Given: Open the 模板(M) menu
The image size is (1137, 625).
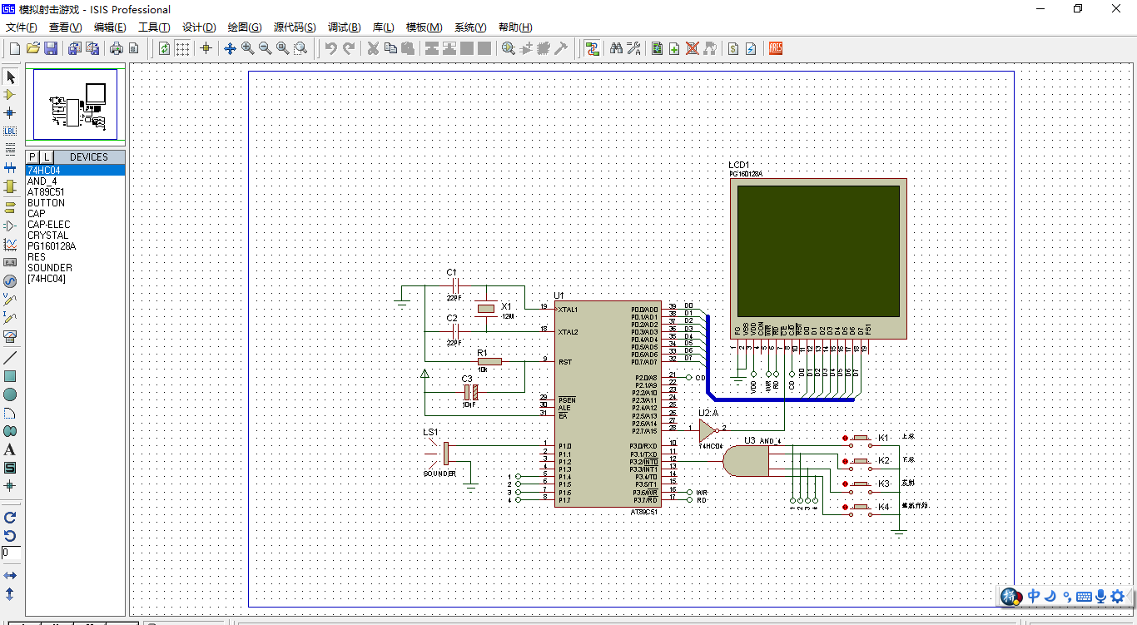Looking at the screenshot, I should coord(424,27).
